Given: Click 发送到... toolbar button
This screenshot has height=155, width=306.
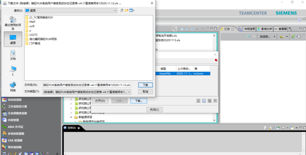Looking at the screenshot, I should pyautogui.click(x=265, y=37).
